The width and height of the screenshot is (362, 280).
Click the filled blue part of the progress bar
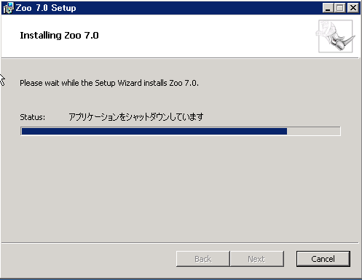[154, 131]
